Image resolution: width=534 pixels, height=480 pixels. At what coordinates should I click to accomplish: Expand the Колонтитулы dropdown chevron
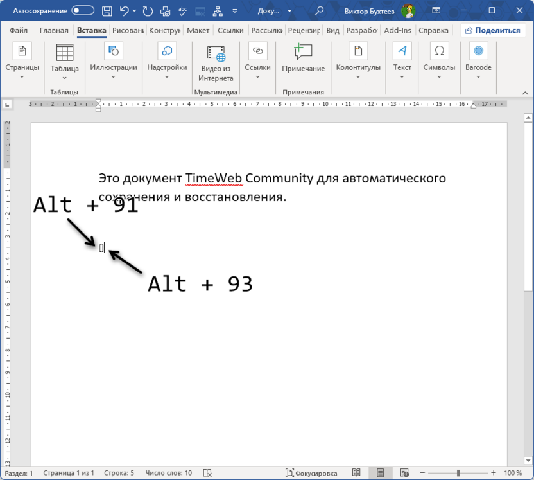[358, 77]
